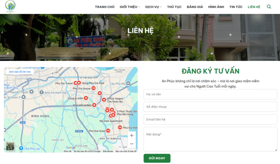Click Chợ Phú Lạc market marker

pos(21,148)
